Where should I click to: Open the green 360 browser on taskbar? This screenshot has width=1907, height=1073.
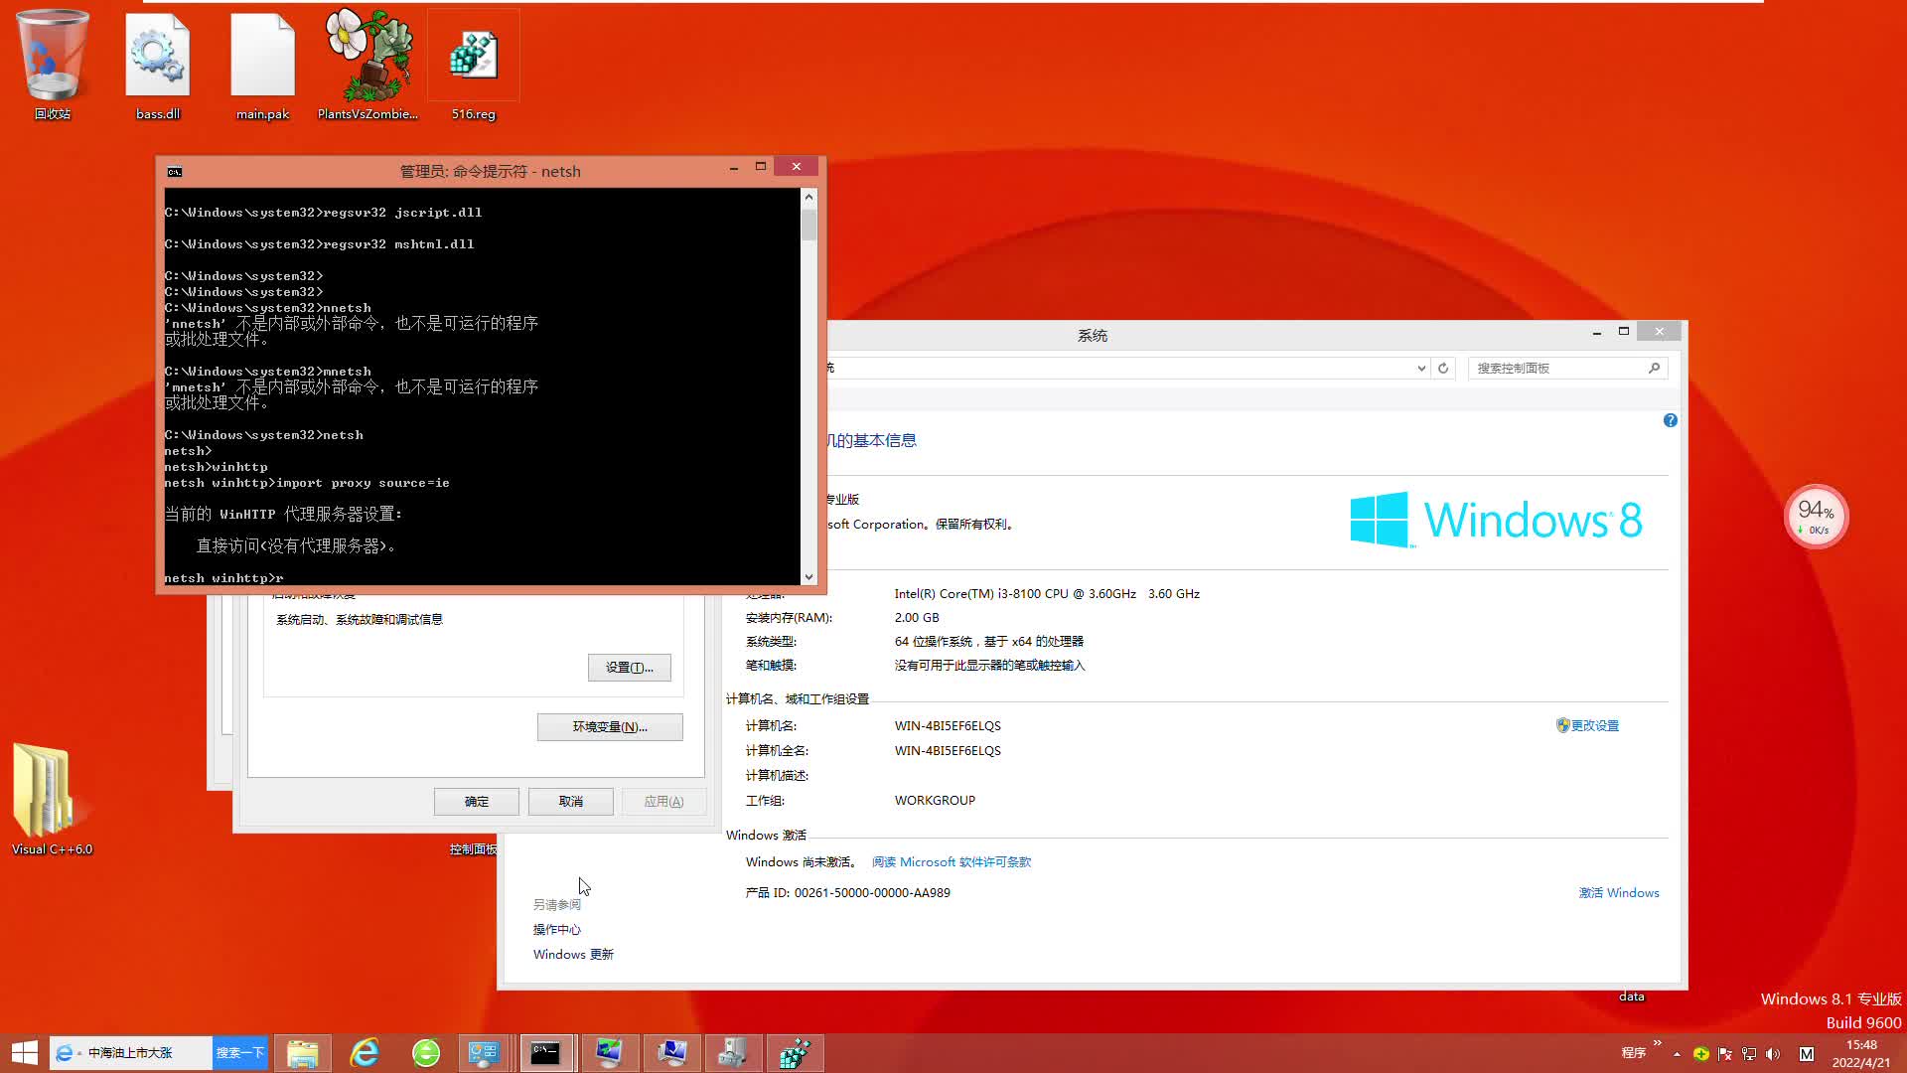pyautogui.click(x=426, y=1053)
